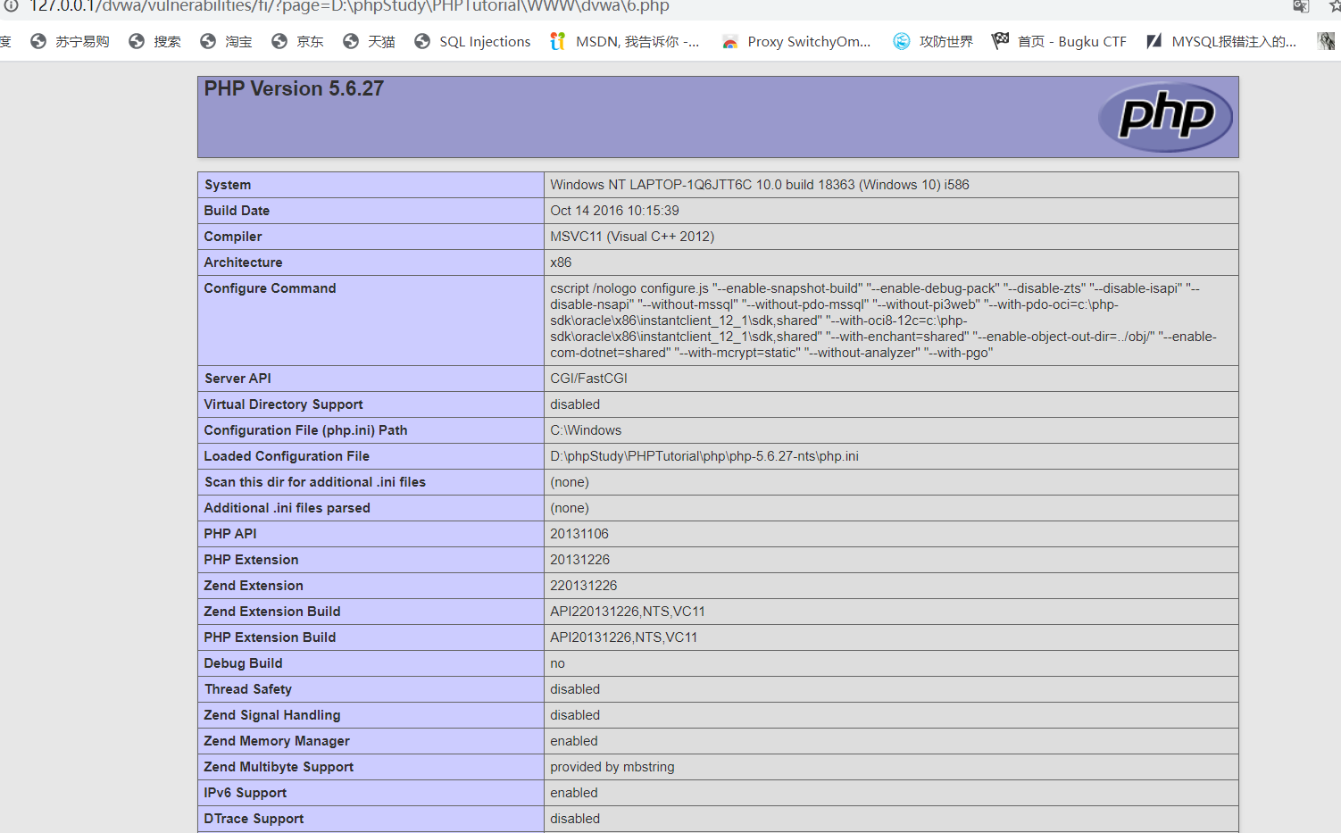Open the 搜索 bookmark
This screenshot has height=833, width=1341.
[154, 42]
